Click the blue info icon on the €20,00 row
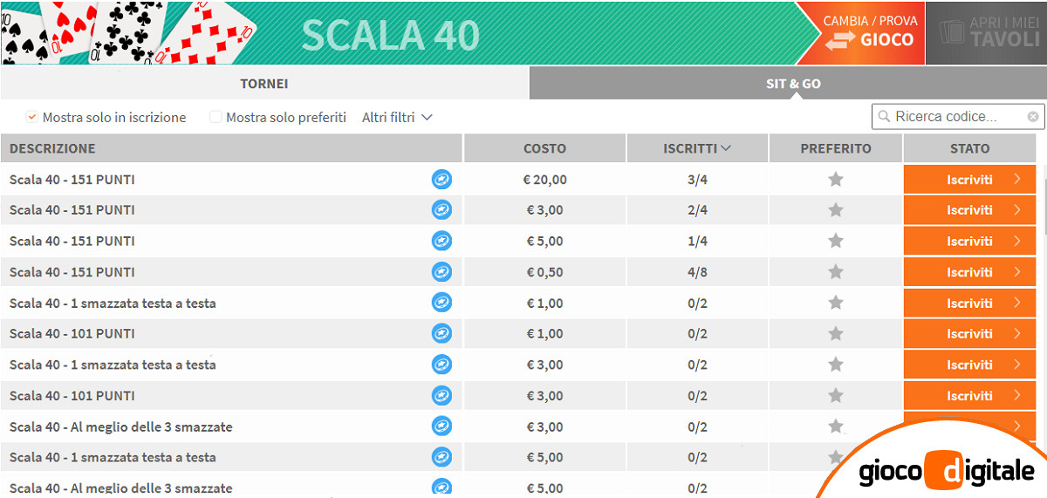Image resolution: width=1047 pixels, height=498 pixels. coord(441,180)
